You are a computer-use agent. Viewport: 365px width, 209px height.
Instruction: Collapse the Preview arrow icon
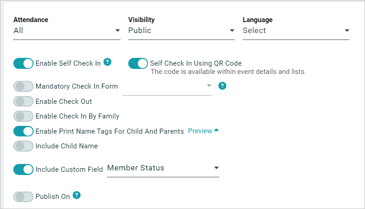tap(217, 130)
